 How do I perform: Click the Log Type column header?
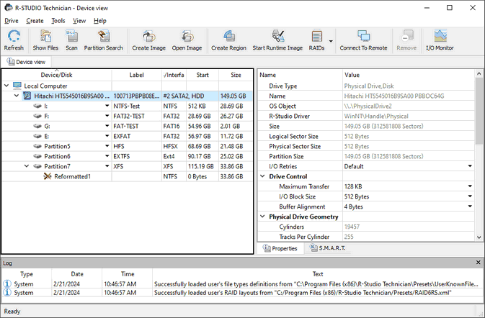27,274
